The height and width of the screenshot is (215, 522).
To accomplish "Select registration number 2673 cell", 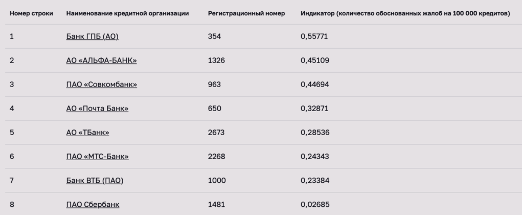I will 216,133.
